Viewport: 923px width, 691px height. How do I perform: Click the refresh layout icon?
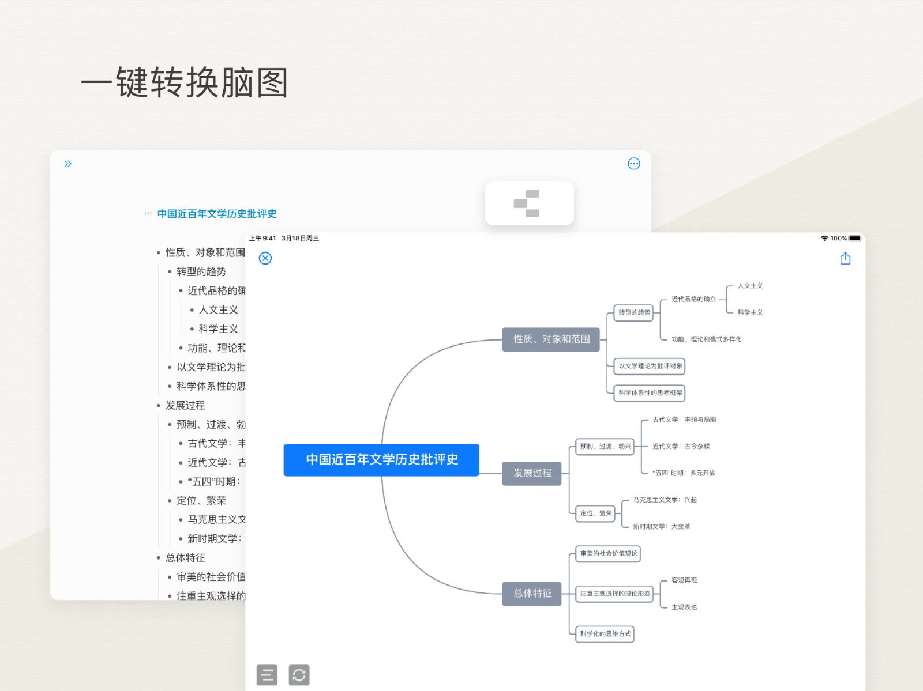pos(299,675)
